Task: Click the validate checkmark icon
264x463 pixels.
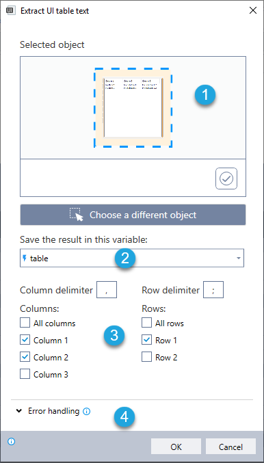Action: [x=226, y=178]
